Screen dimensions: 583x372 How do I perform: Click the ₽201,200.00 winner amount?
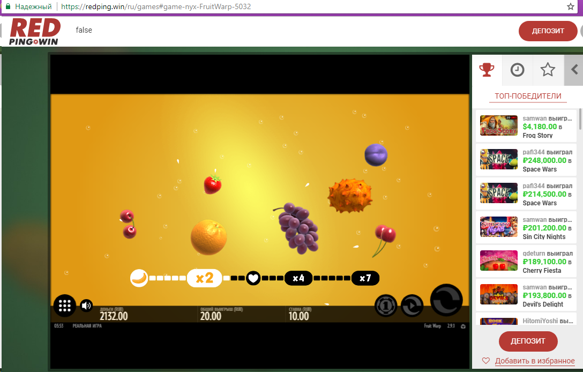544,228
